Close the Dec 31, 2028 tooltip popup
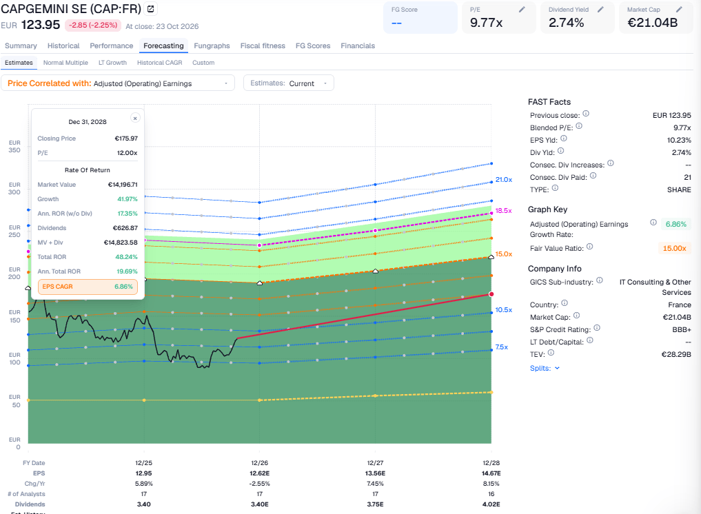 (135, 118)
